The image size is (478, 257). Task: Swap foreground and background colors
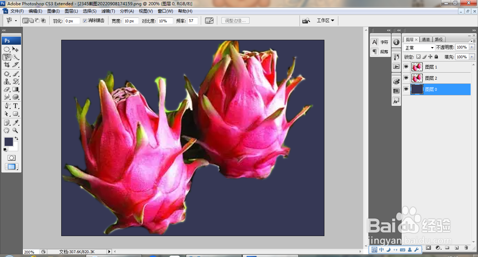coord(16,139)
